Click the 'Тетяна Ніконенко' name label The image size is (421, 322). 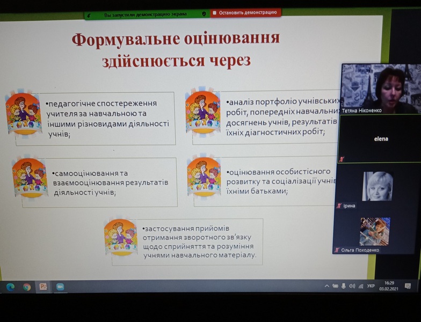point(362,111)
